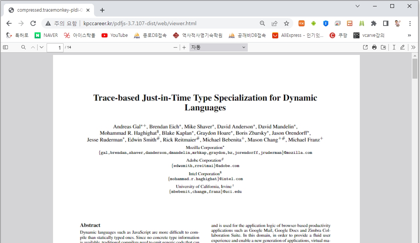The height and width of the screenshot is (243, 420).
Task: Click the @adobe.com email line
Action: click(x=205, y=166)
